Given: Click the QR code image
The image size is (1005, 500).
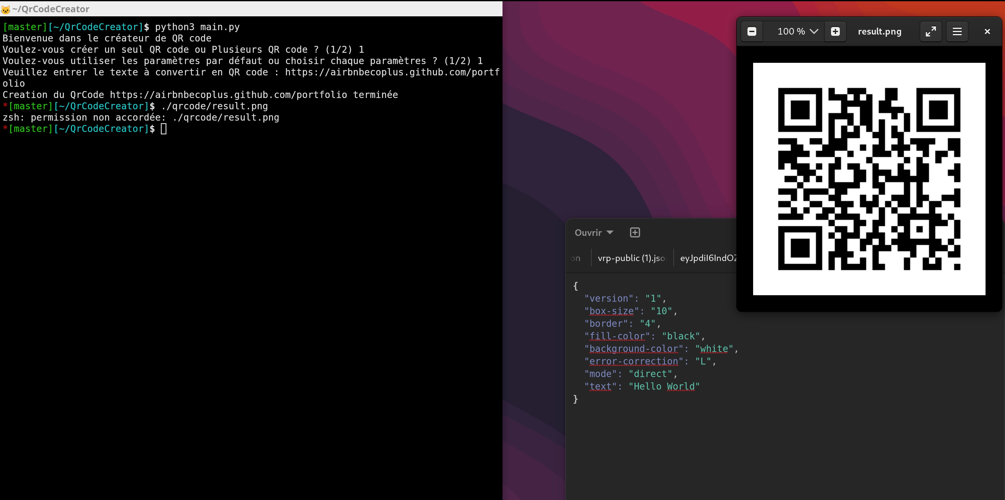Looking at the screenshot, I should [869, 179].
